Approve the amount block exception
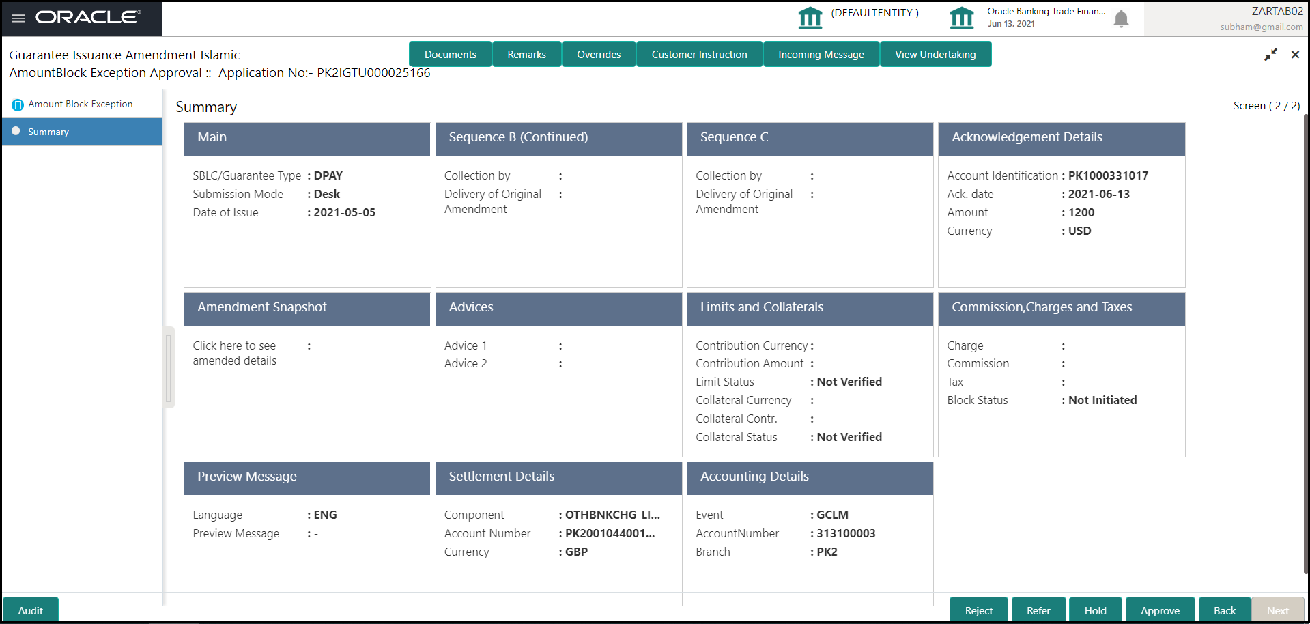The width and height of the screenshot is (1310, 624). [1160, 610]
